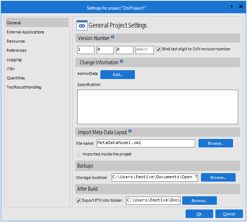The image size is (247, 222).
Task: Click the File name field MetaDataModel.xml
Action: 146,143
